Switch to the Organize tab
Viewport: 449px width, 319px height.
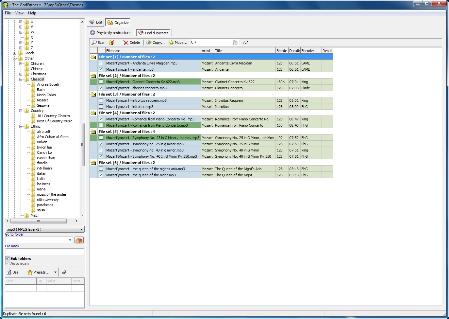pos(118,23)
